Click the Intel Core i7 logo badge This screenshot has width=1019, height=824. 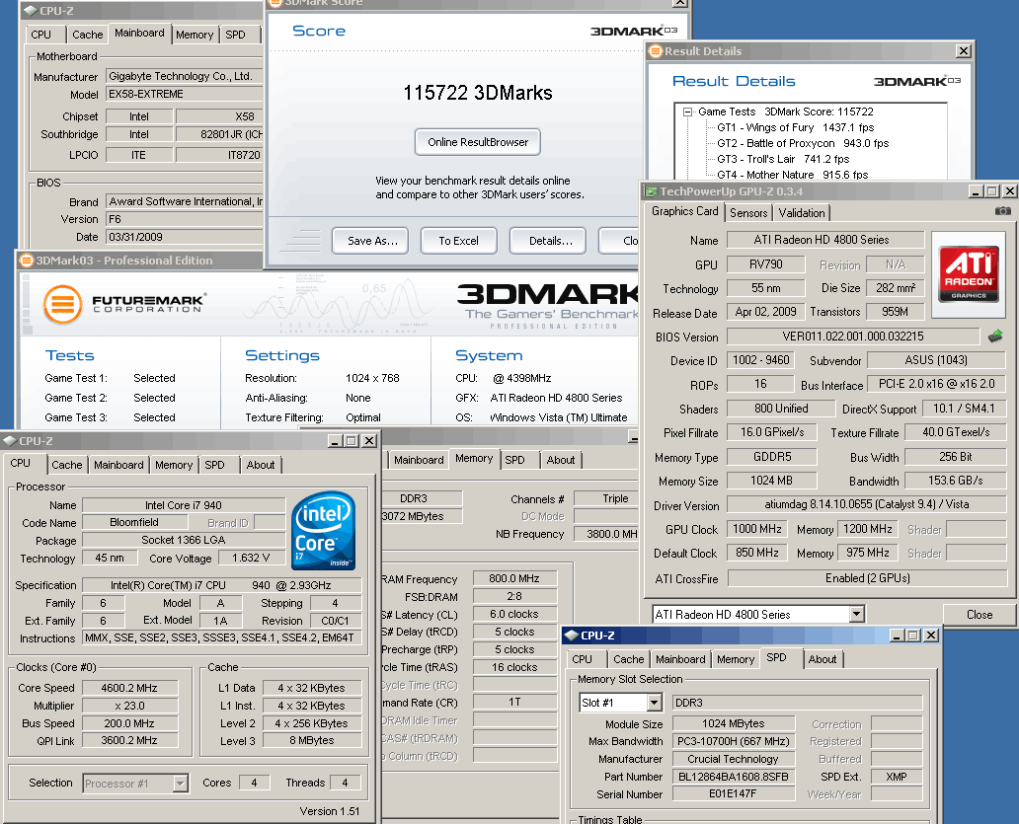tap(324, 530)
